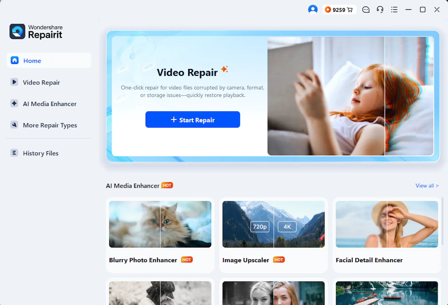Click the History Files list icon
The width and height of the screenshot is (448, 305).
tap(14, 153)
